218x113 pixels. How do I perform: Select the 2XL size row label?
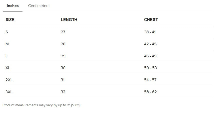tap(9, 80)
